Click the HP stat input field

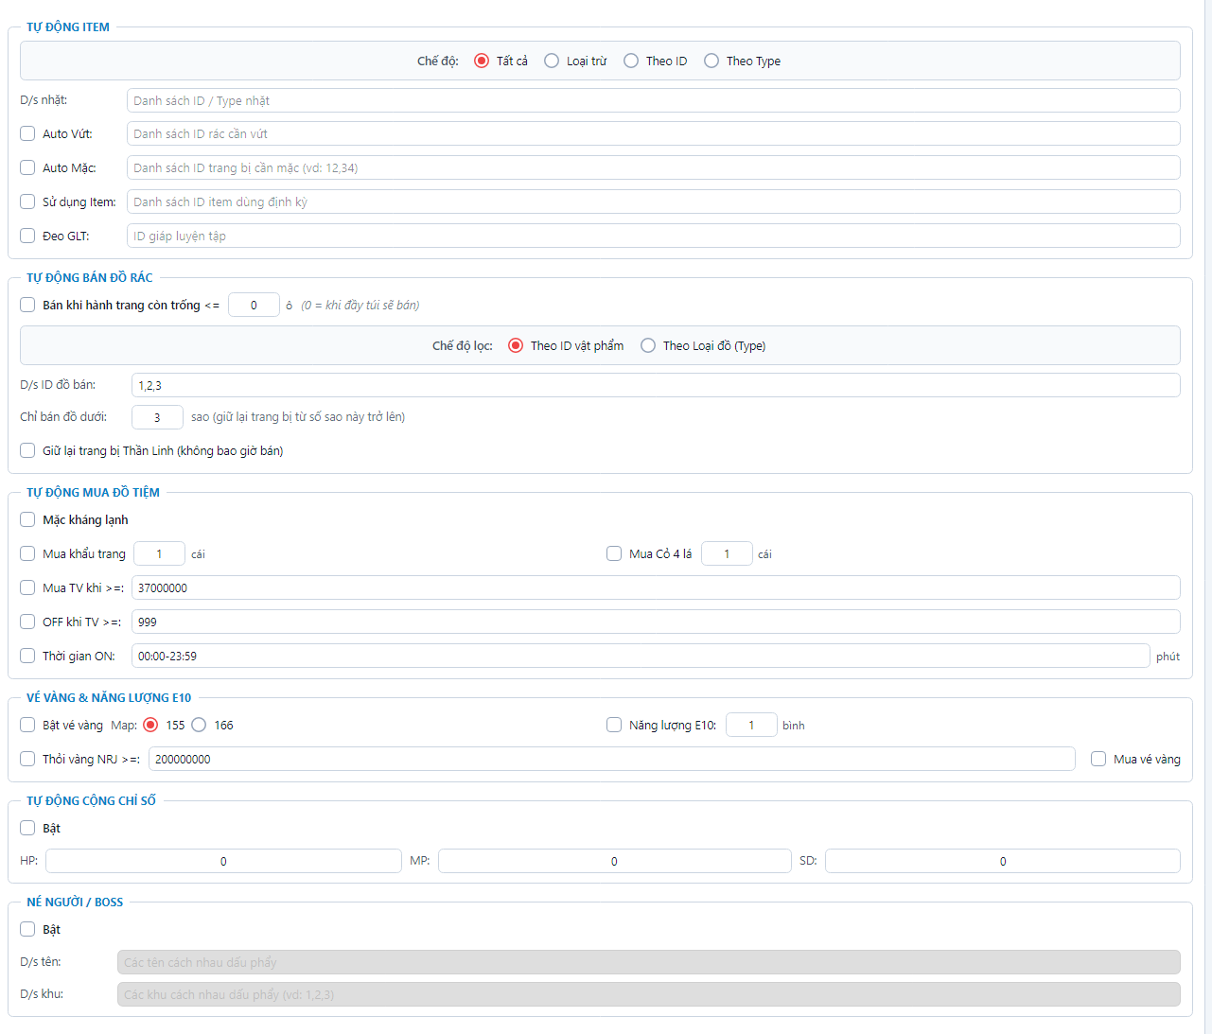coord(223,861)
